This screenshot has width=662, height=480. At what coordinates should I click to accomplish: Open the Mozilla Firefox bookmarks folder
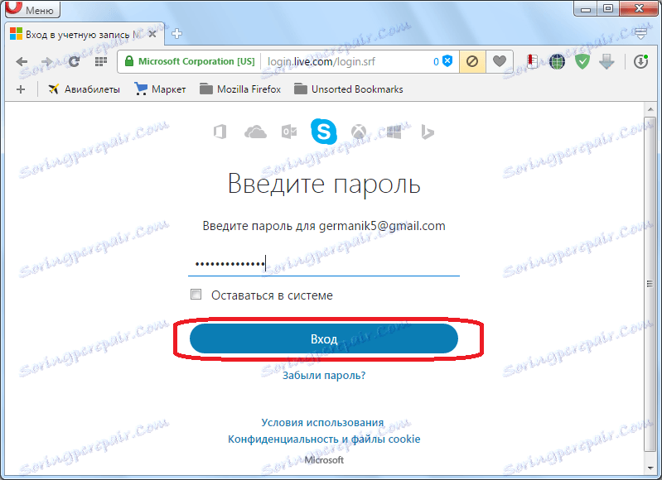(240, 89)
